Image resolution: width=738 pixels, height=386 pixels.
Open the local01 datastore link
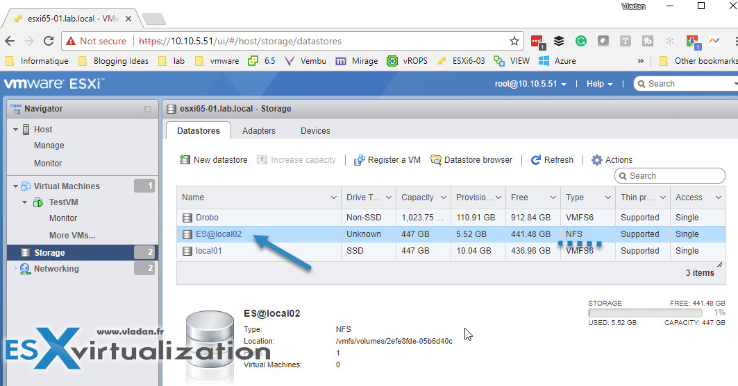pyautogui.click(x=208, y=251)
